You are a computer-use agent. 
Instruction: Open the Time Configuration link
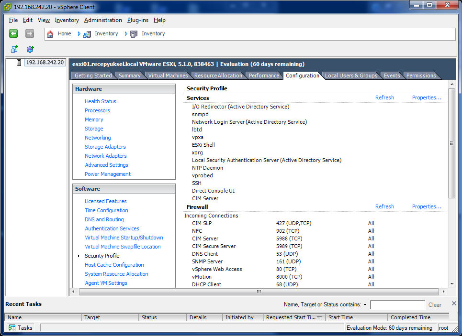point(106,210)
